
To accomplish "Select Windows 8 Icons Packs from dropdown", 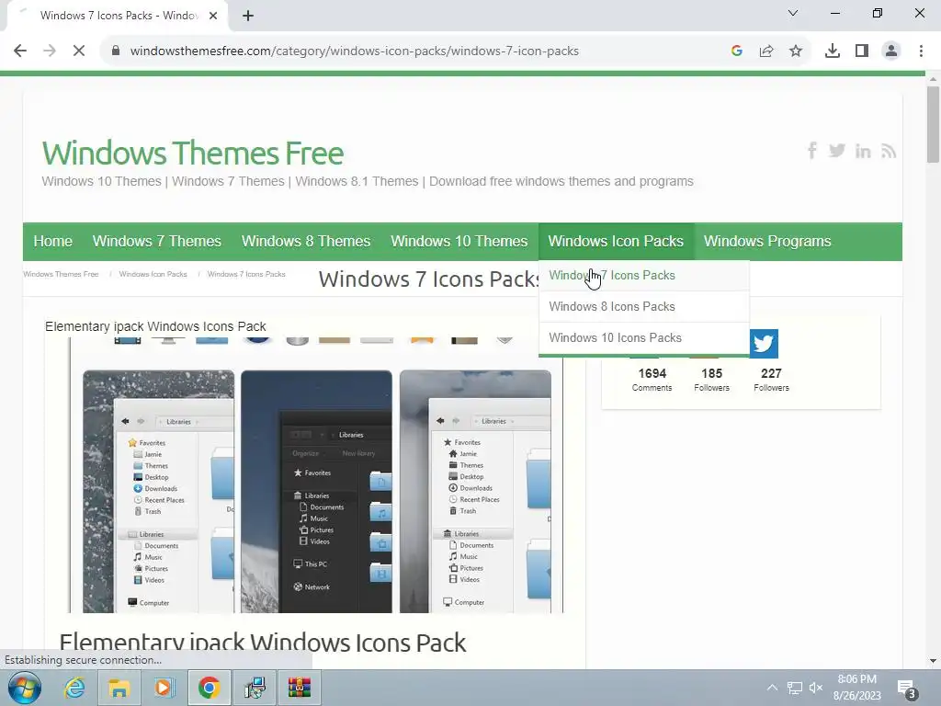I will click(x=644, y=307).
